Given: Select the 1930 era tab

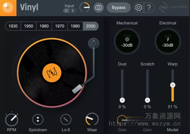Looking at the screenshot, I should [13, 26].
